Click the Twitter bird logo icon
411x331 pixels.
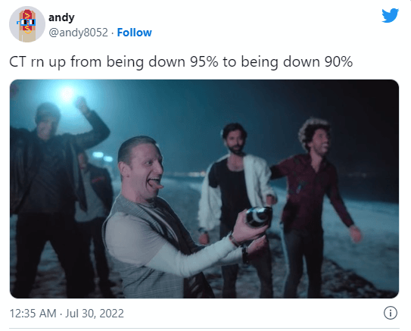point(390,15)
